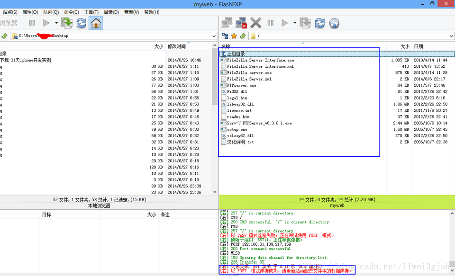
Task: Open bookmarks with the star icon
Action: point(234,36)
